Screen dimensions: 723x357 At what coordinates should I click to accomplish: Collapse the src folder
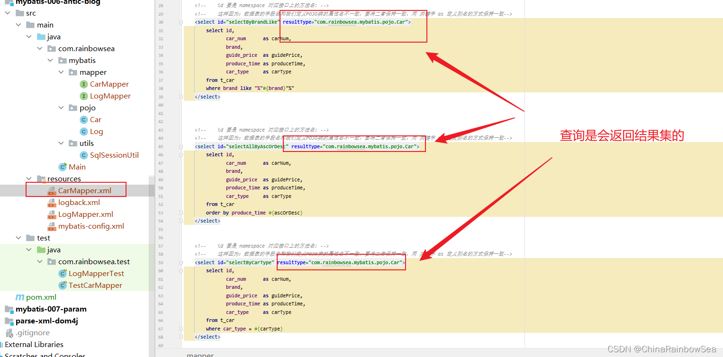pyautogui.click(x=7, y=13)
